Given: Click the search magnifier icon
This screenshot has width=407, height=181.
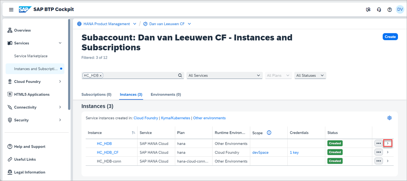Looking at the screenshot, I should click(180, 76).
